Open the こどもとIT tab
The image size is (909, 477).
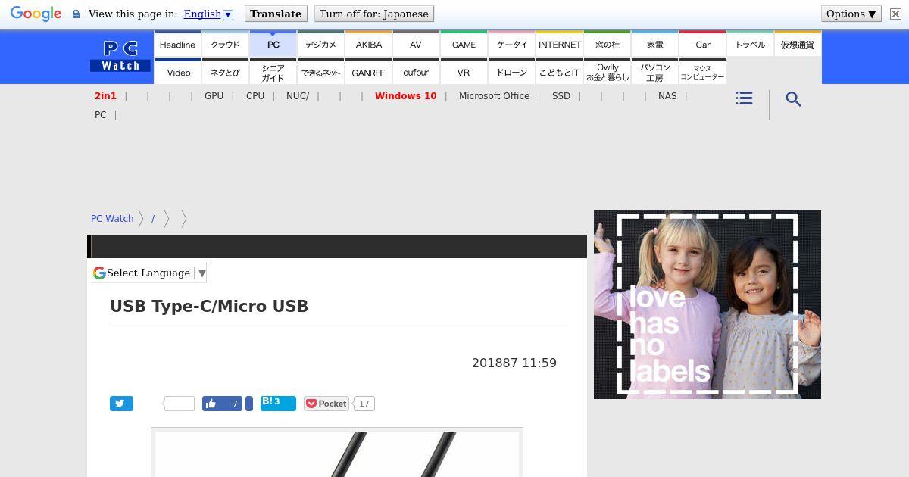coord(559,73)
